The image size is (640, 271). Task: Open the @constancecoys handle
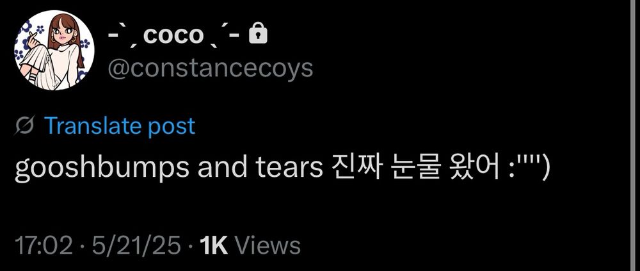coord(211,69)
